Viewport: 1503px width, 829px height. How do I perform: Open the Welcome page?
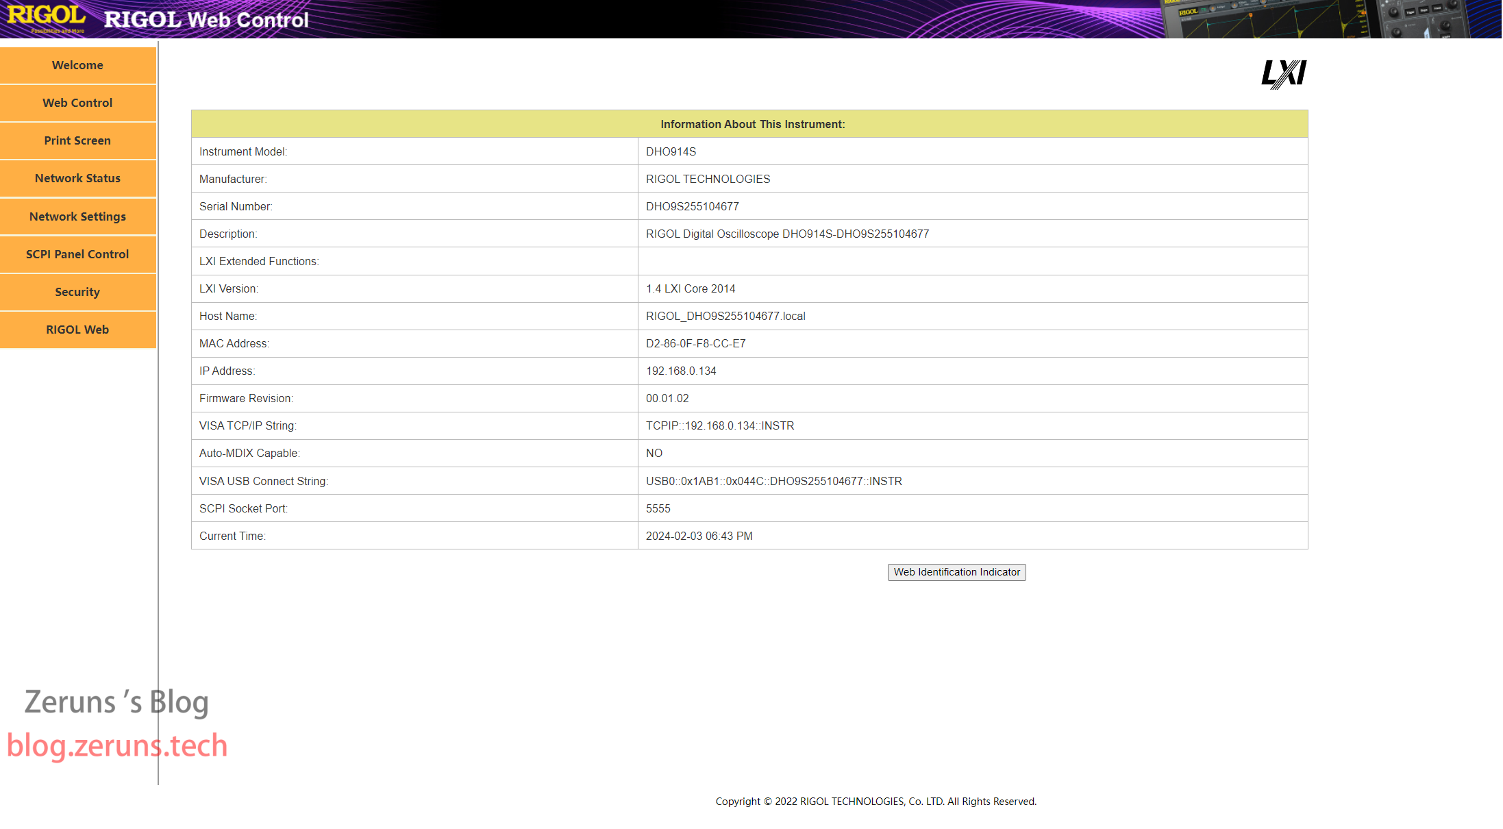tap(77, 65)
